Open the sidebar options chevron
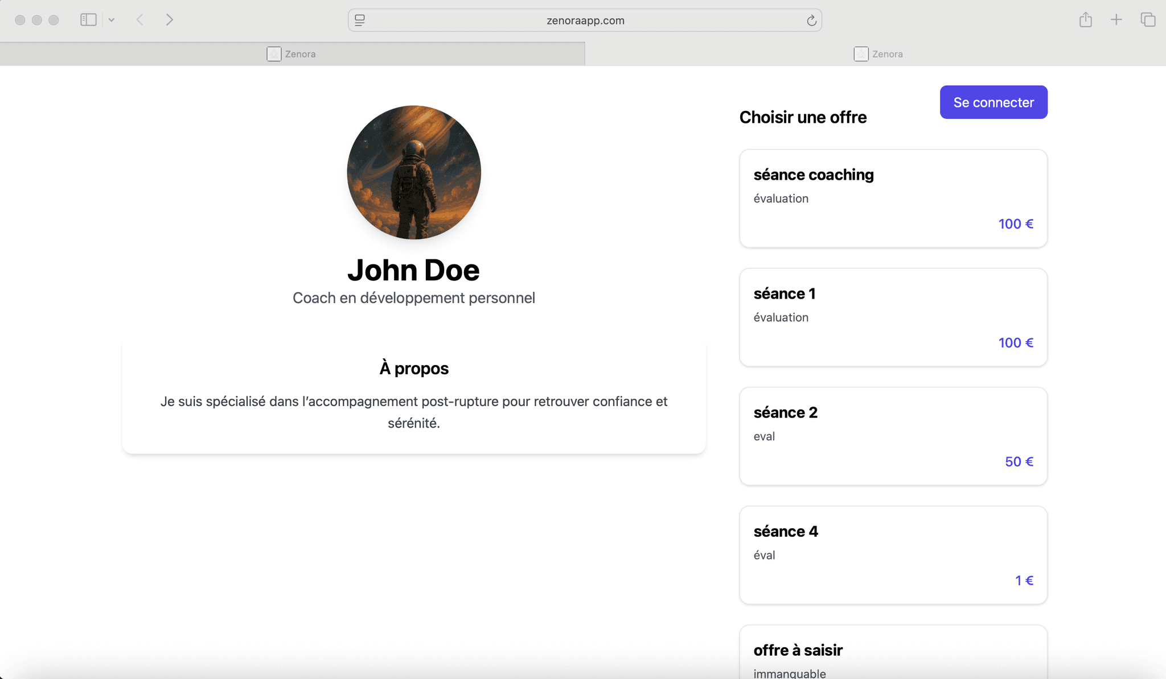This screenshot has height=679, width=1166. coord(112,19)
